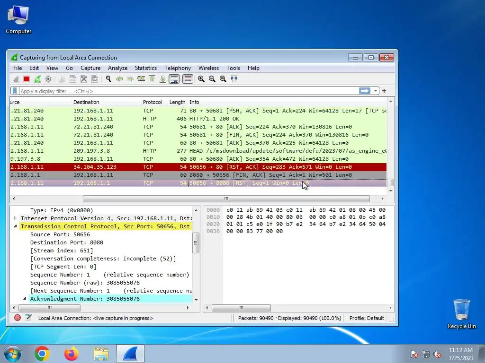Open capture options dialog
This screenshot has height=363, width=485.
coord(48,79)
